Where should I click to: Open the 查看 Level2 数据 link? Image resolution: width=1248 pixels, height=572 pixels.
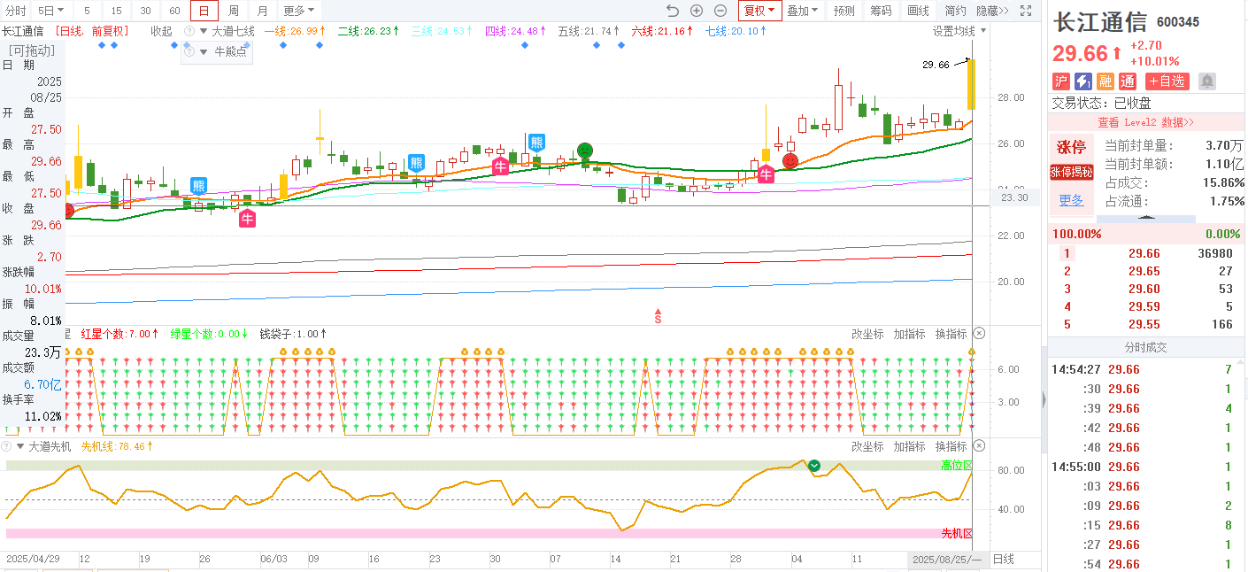pyautogui.click(x=1145, y=122)
